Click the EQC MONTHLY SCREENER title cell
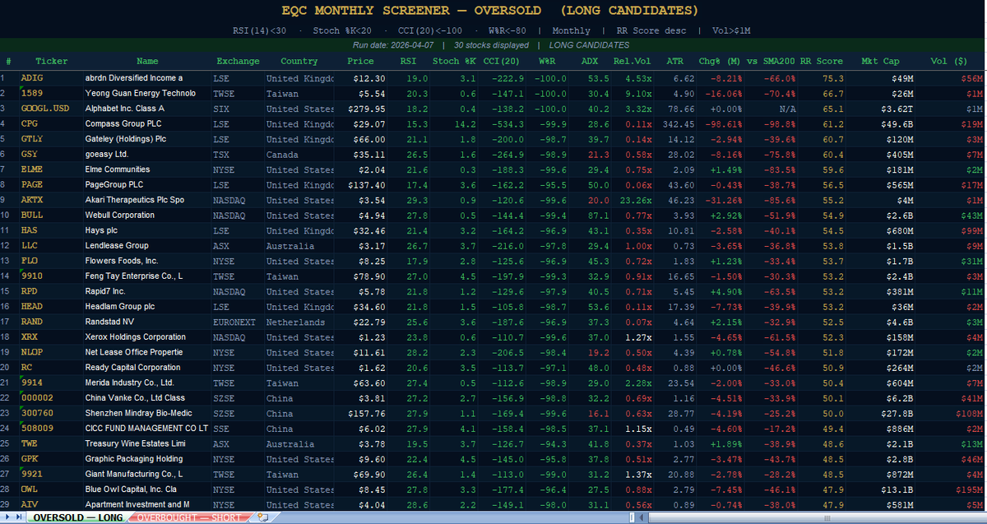987x524 pixels. click(x=490, y=11)
